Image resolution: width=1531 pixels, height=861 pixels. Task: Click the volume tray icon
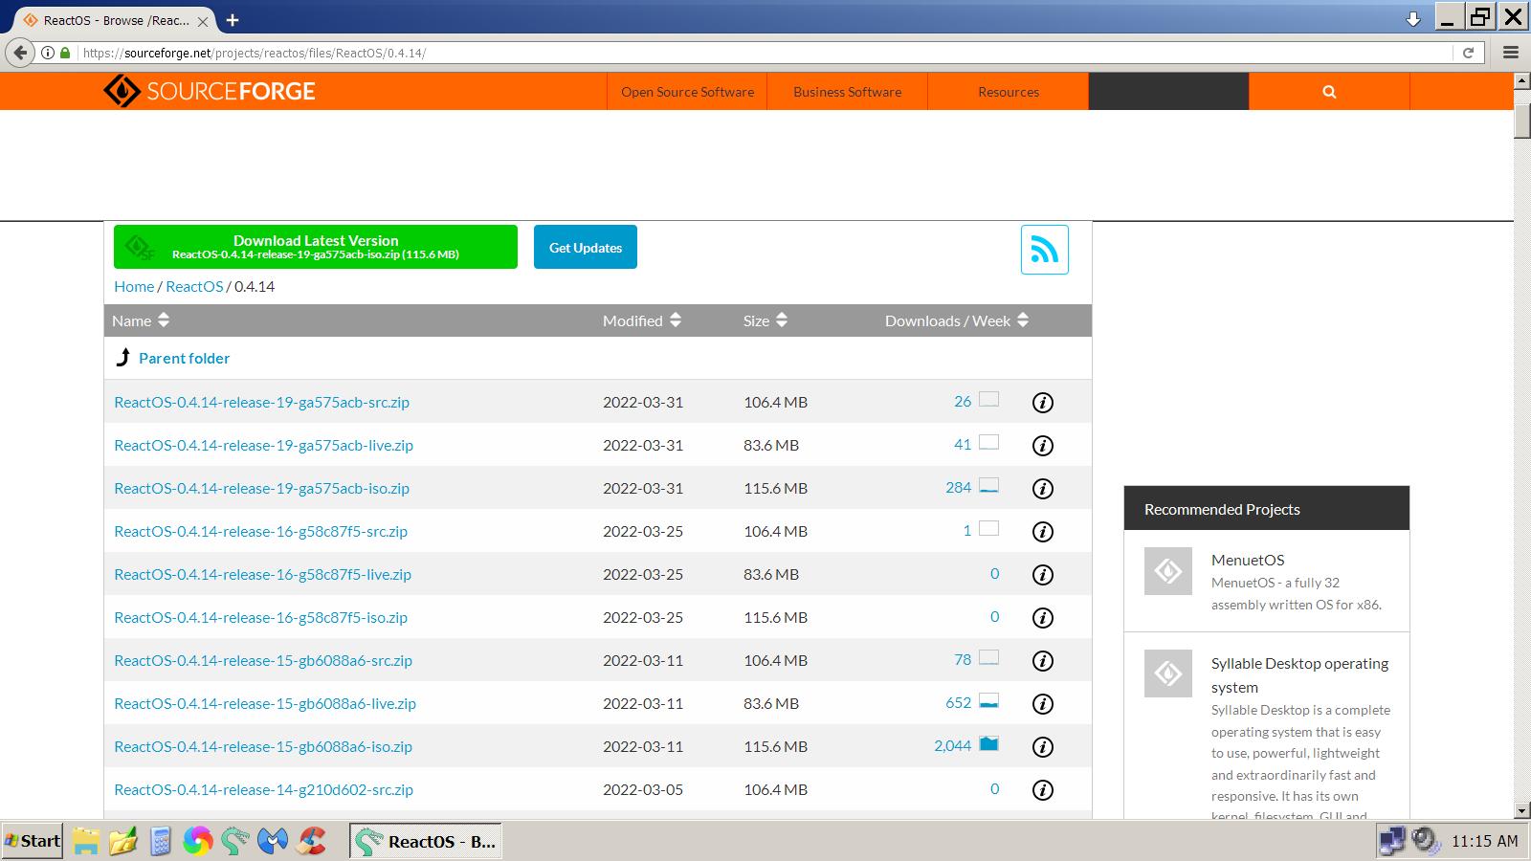coord(1426,841)
